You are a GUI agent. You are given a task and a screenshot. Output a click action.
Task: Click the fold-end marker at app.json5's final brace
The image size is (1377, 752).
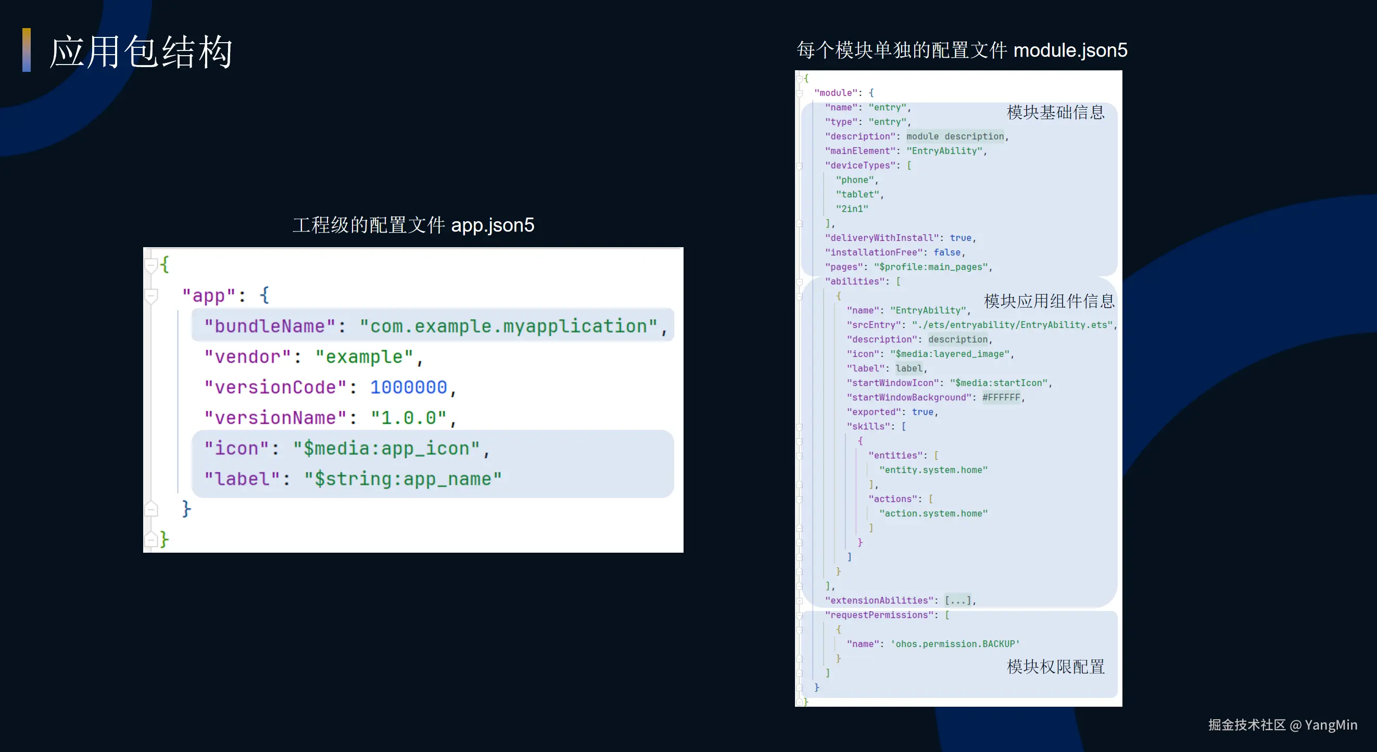(x=151, y=539)
